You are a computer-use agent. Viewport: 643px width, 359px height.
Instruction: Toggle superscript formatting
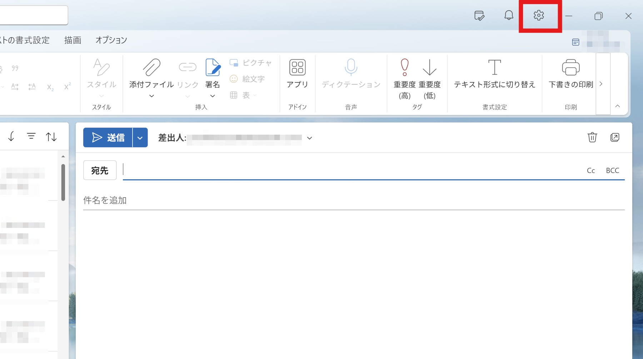pyautogui.click(x=68, y=86)
